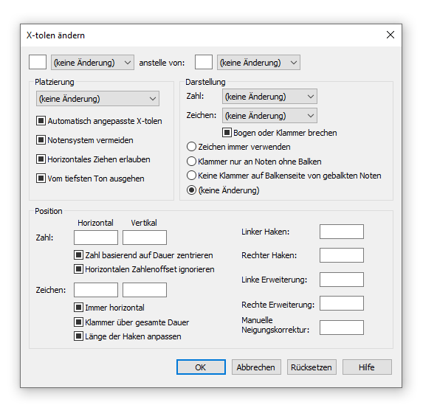Image resolution: width=437 pixels, height=419 pixels.
Task: Click the 'Linke Erweiterung' input field
Action: tap(342, 280)
